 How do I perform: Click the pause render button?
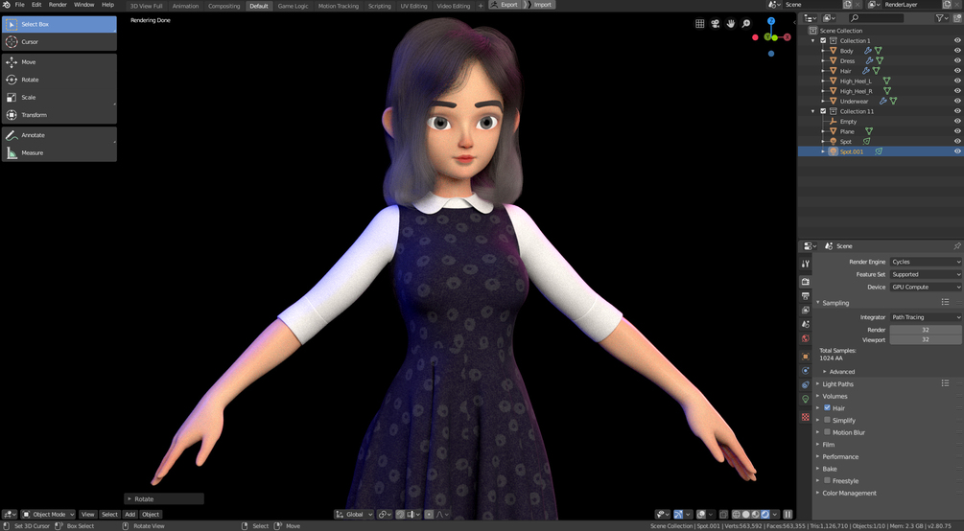[x=788, y=515]
